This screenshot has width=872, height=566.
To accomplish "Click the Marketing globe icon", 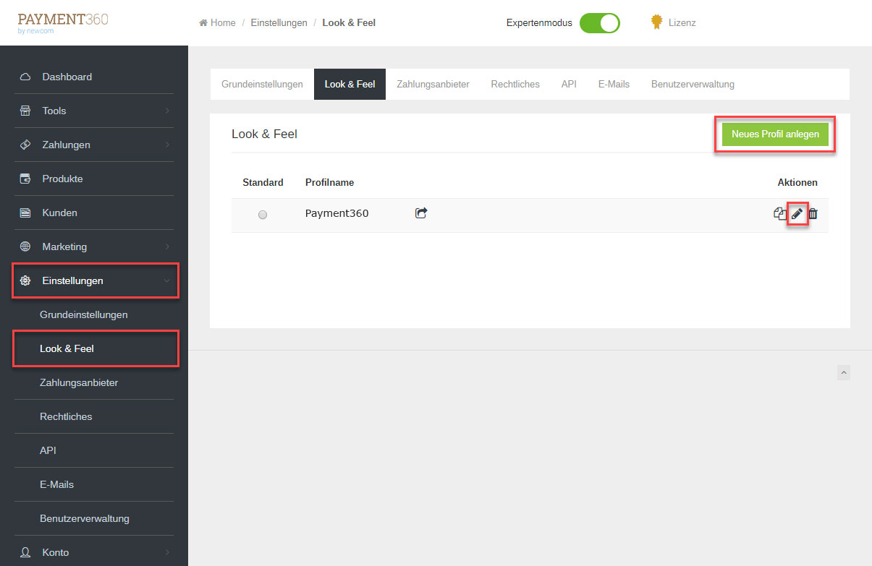I will [25, 246].
